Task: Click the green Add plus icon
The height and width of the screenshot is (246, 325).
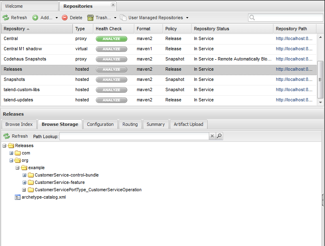Action: (36, 18)
